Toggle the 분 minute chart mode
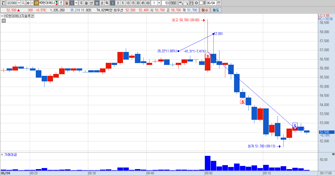 pyautogui.click(x=97, y=3)
